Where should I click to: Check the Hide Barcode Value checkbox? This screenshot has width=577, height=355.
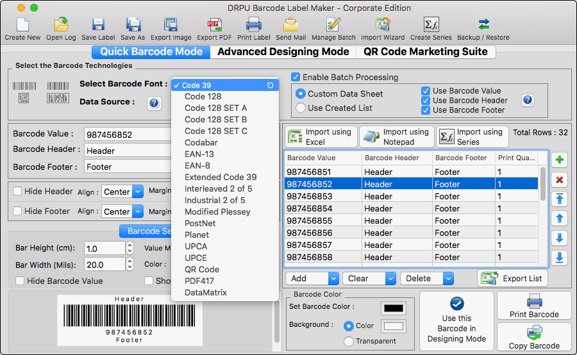(x=20, y=281)
